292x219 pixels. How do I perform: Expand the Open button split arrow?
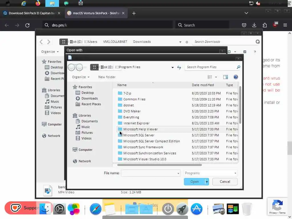pos(207,182)
